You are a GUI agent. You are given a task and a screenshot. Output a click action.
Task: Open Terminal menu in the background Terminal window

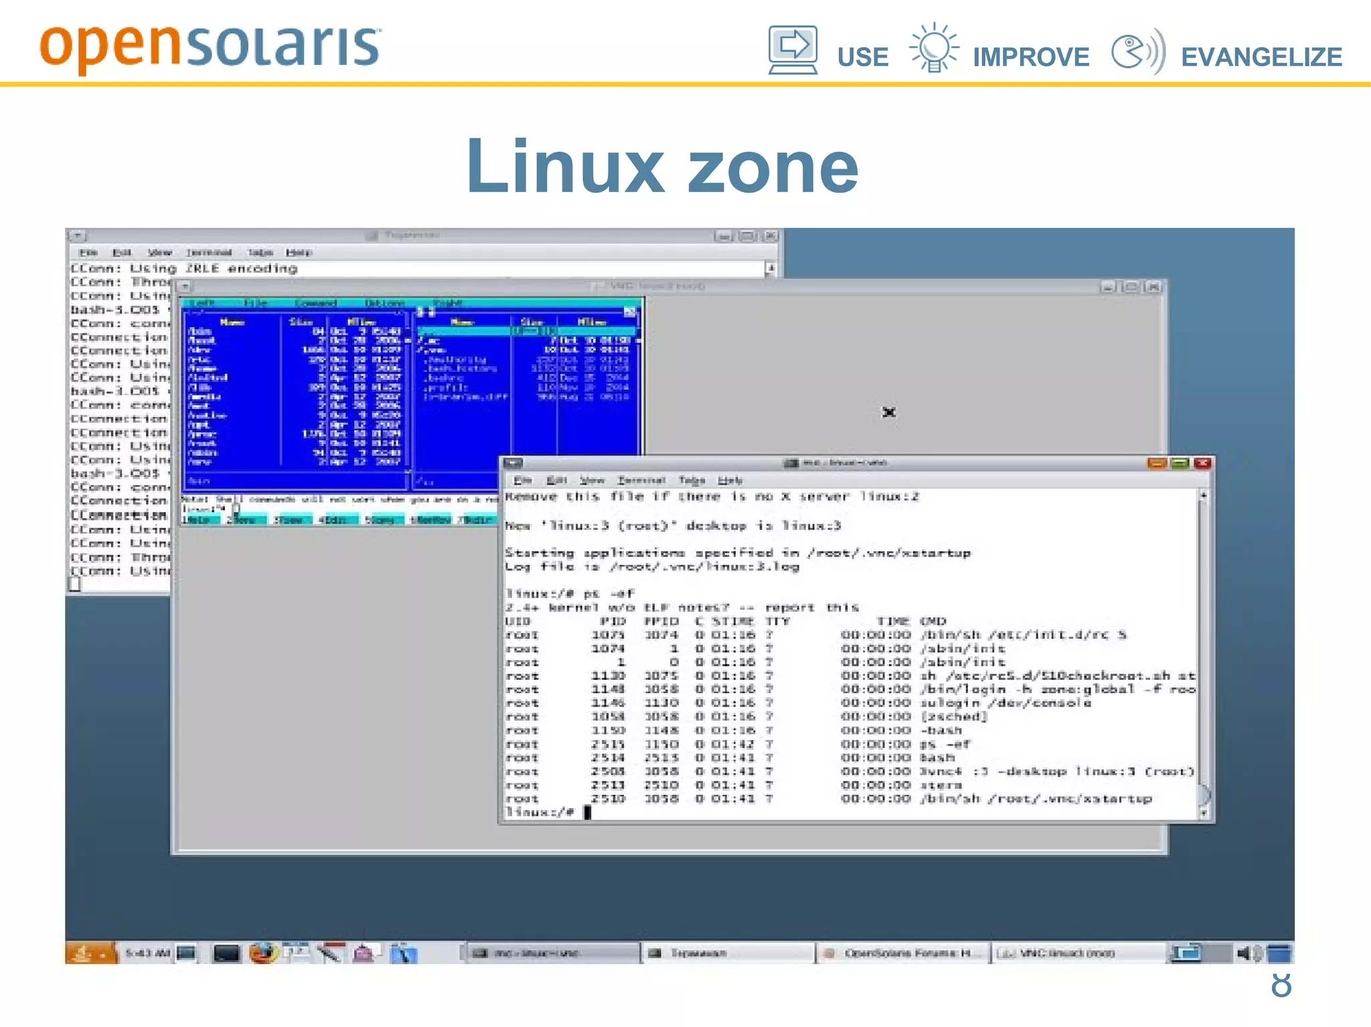pyautogui.click(x=209, y=252)
